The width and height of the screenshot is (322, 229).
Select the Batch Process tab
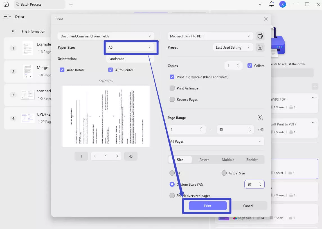tap(39, 4)
